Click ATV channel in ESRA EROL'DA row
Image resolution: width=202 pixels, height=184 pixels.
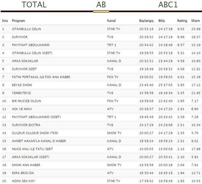(110, 173)
